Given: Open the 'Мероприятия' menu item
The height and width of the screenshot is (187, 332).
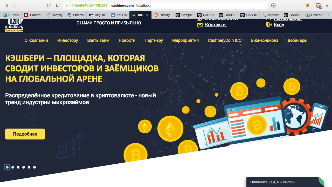Looking at the screenshot, I should click(185, 40).
